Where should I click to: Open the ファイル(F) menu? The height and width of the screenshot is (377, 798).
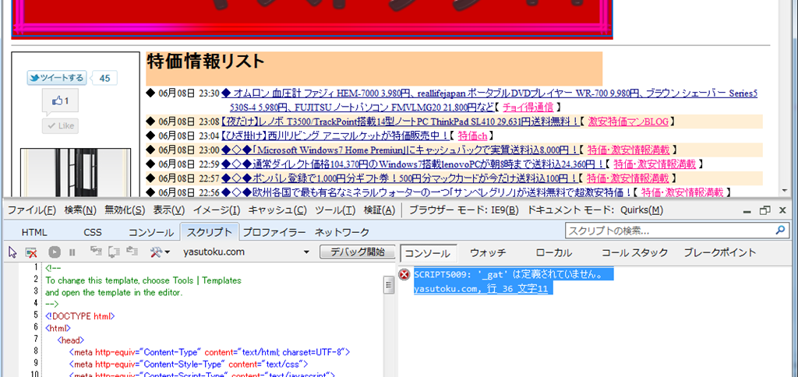click(32, 210)
